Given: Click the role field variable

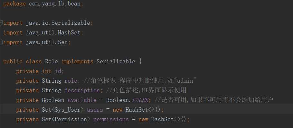Looking at the screenshot, I should point(71,81).
